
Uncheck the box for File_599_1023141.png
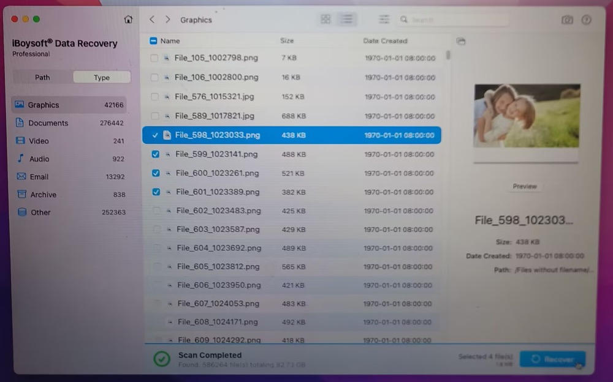coord(156,154)
